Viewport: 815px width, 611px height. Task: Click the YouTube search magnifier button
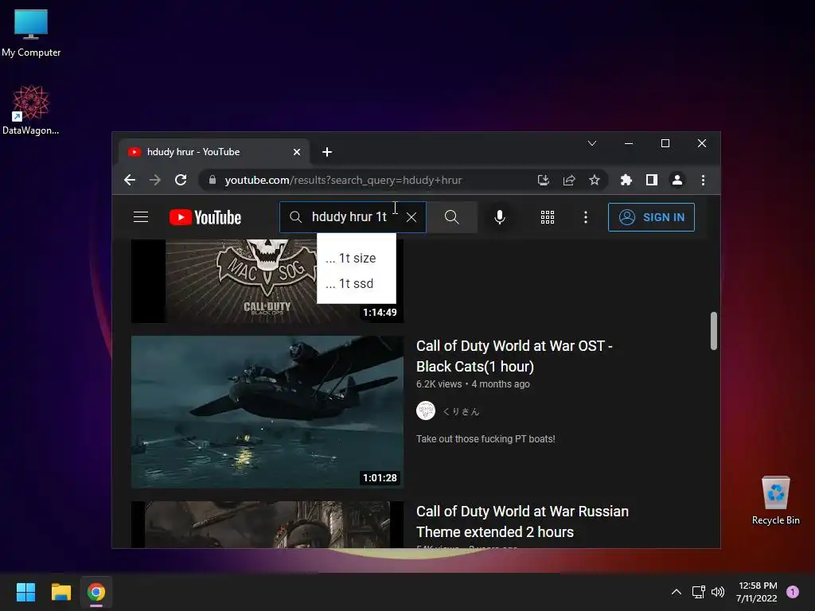(x=452, y=217)
